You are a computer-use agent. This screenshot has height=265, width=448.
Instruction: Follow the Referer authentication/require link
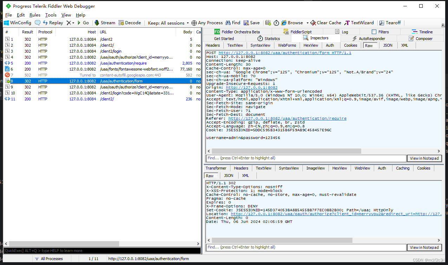[287, 119]
